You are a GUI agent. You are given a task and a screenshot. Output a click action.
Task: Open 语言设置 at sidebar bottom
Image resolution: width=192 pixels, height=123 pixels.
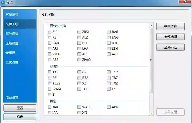[20, 97]
